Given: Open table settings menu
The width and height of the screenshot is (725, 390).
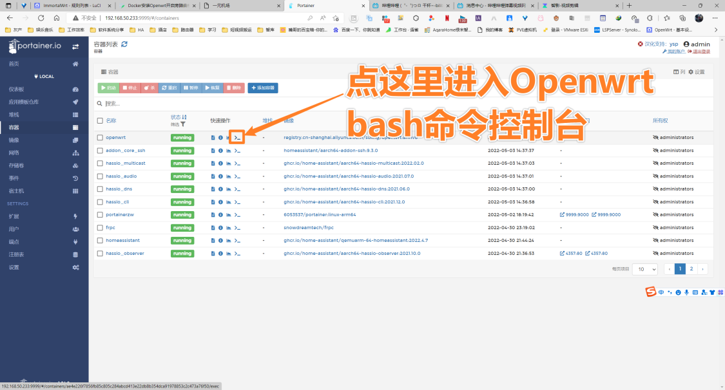Looking at the screenshot, I should pyautogui.click(x=697, y=72).
